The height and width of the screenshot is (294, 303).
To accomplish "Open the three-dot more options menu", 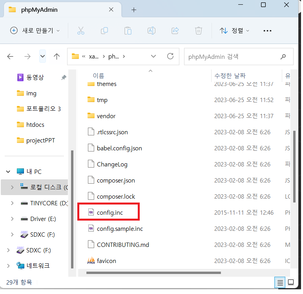I will pyautogui.click(x=267, y=31).
